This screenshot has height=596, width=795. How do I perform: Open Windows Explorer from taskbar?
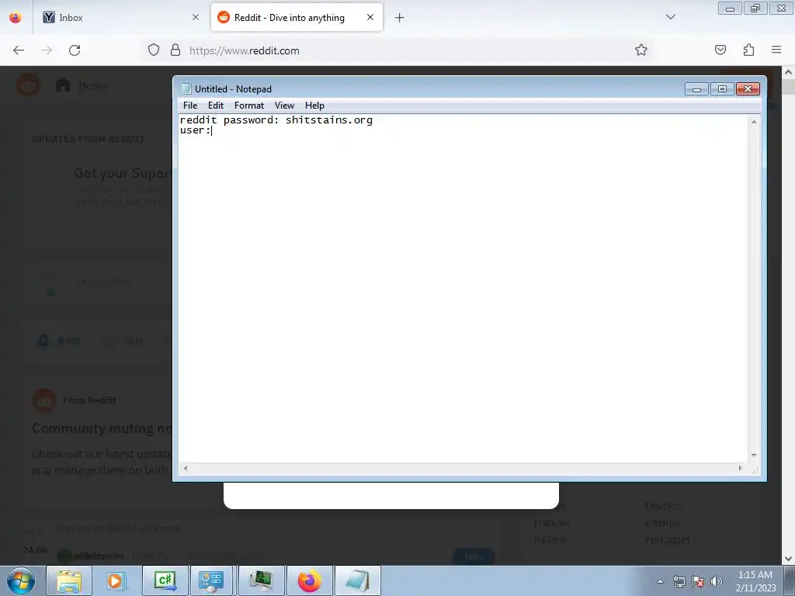pyautogui.click(x=69, y=580)
